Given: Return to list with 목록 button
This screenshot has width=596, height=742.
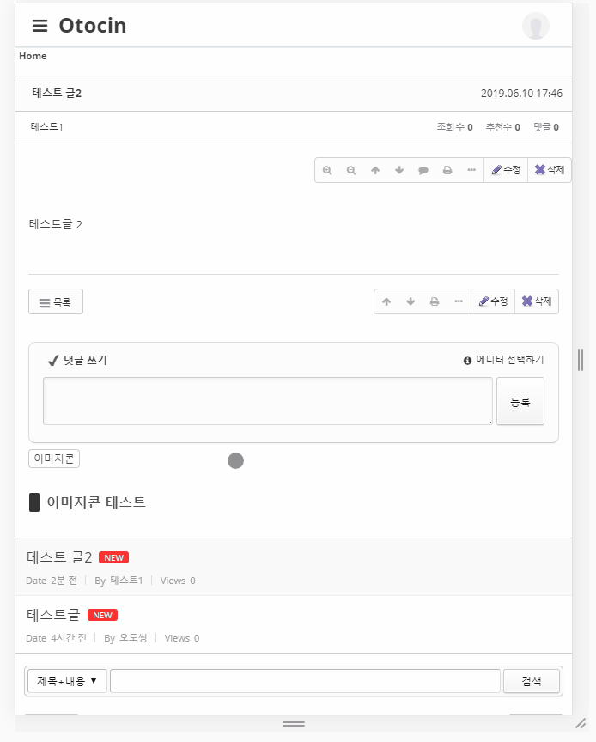Looking at the screenshot, I should (56, 301).
